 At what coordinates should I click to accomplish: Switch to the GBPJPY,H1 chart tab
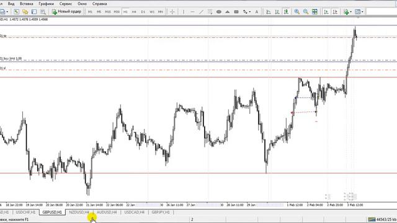click(161, 212)
